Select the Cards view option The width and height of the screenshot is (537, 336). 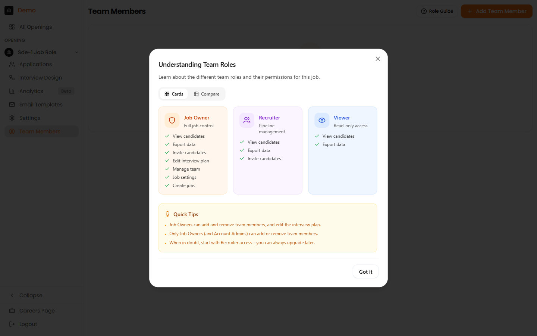pos(173,94)
